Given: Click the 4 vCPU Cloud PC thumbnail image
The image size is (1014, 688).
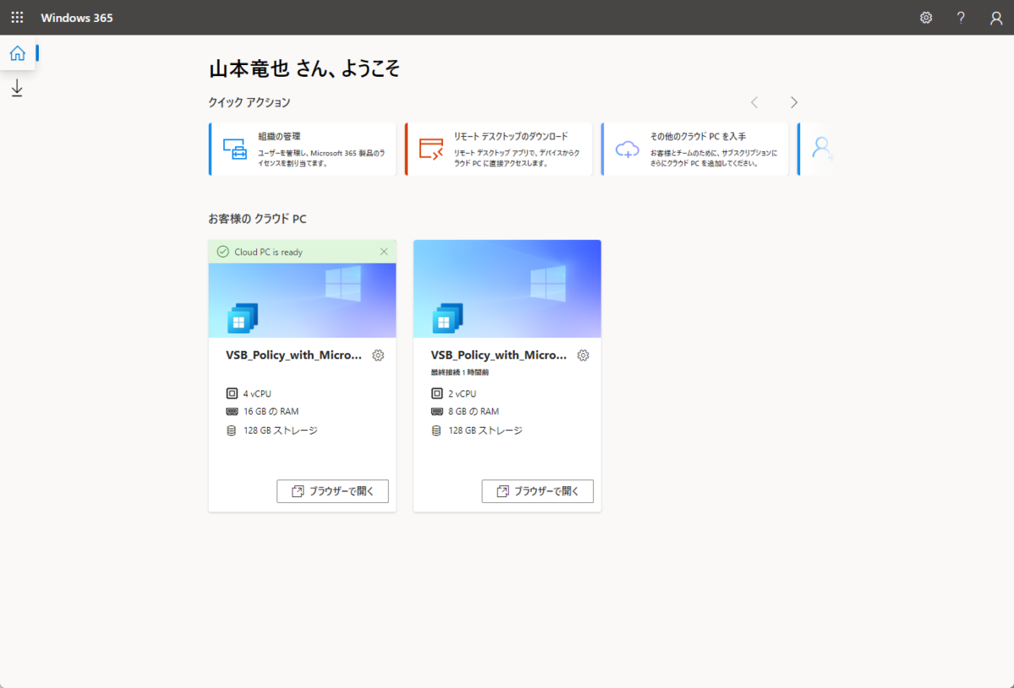Looking at the screenshot, I should point(303,301).
